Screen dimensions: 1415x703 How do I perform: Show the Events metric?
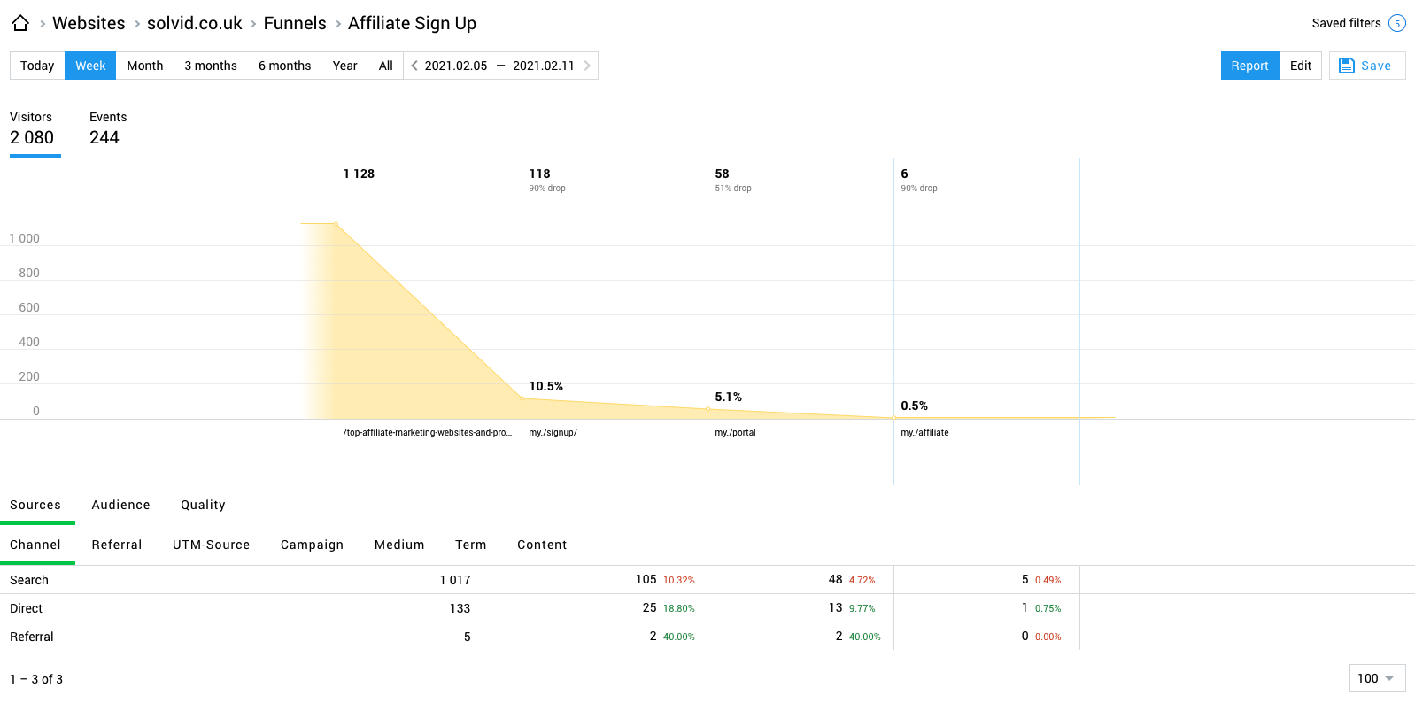[x=108, y=129]
